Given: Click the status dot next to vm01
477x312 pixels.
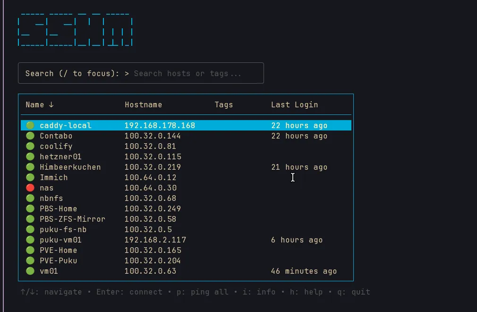Looking at the screenshot, I should tap(30, 271).
